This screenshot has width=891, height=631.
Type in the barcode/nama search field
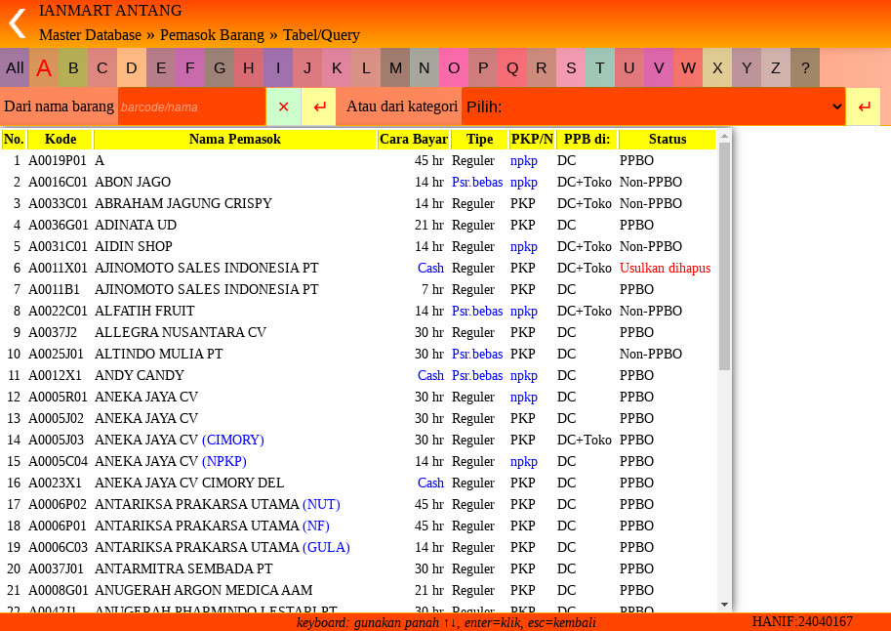(x=191, y=106)
